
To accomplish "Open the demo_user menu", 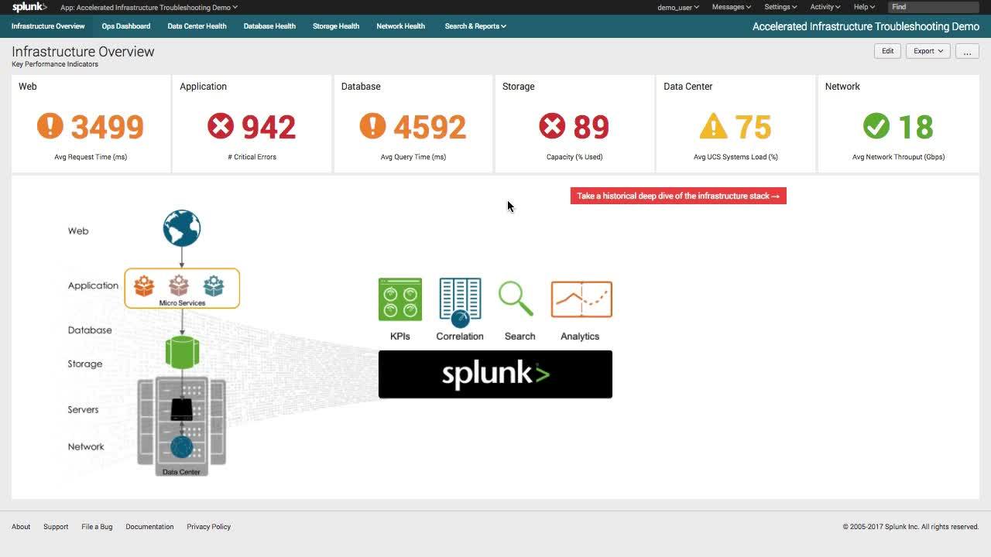I will coord(678,7).
